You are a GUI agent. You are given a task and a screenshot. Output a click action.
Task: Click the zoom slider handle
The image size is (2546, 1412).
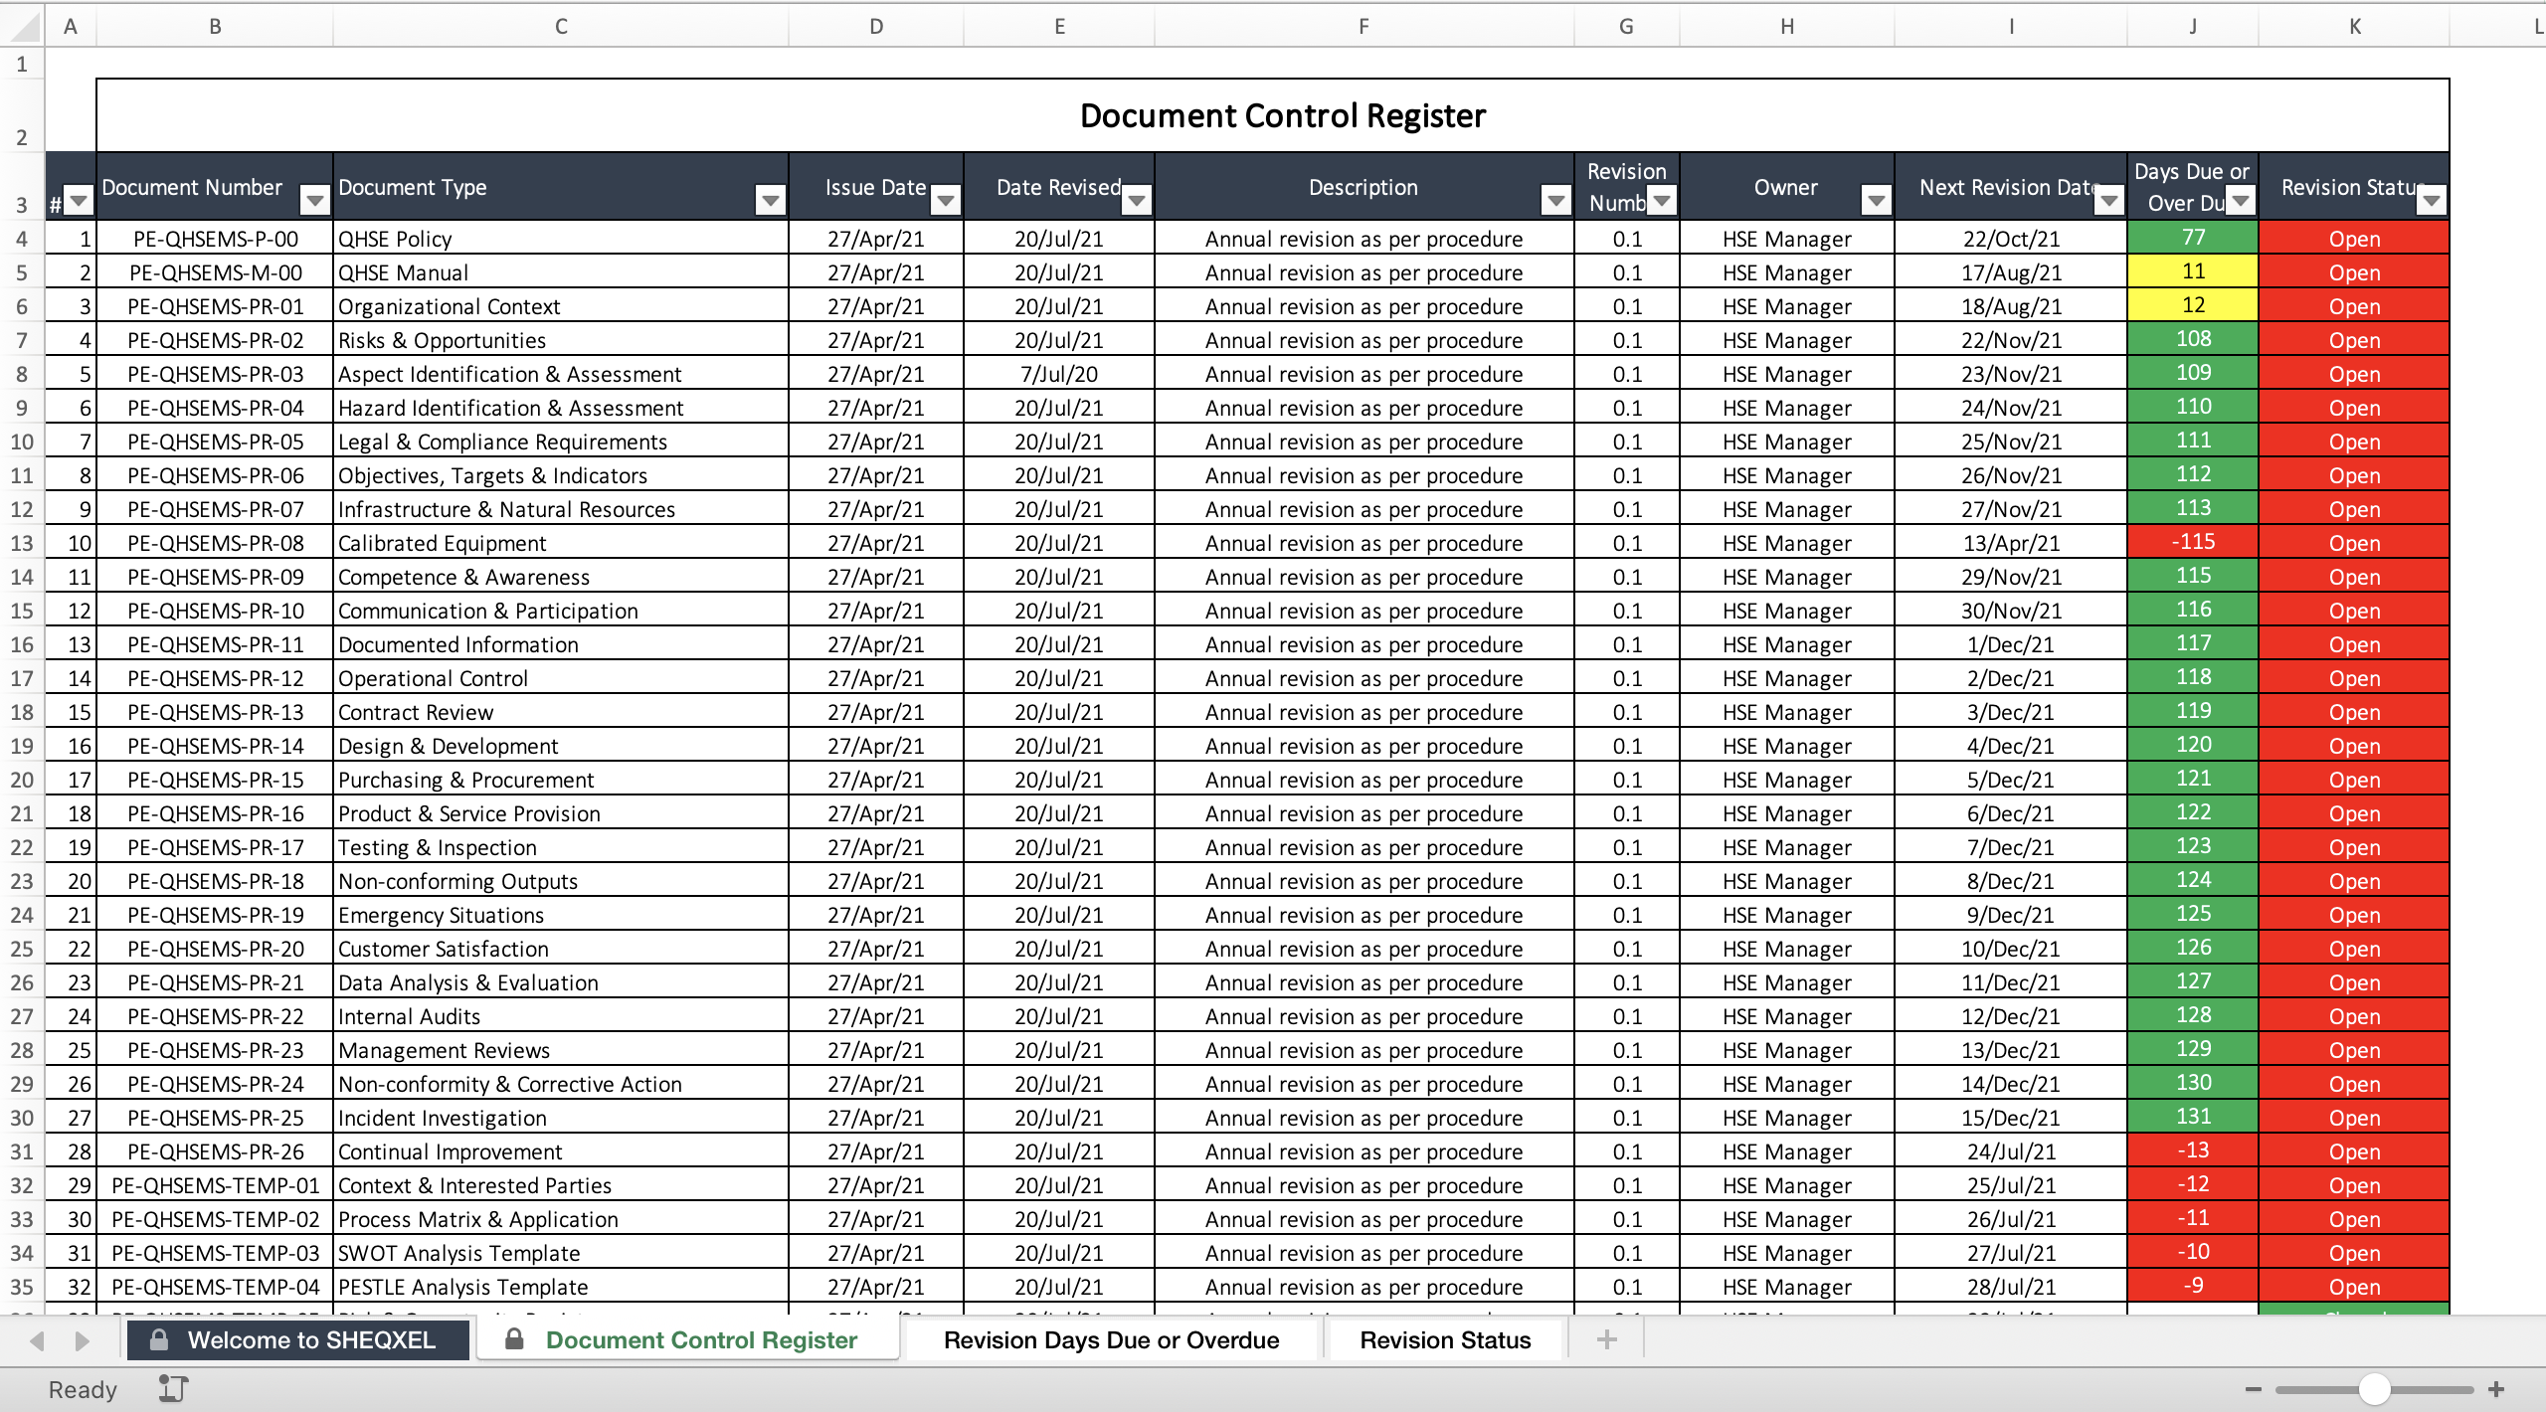(2375, 1389)
